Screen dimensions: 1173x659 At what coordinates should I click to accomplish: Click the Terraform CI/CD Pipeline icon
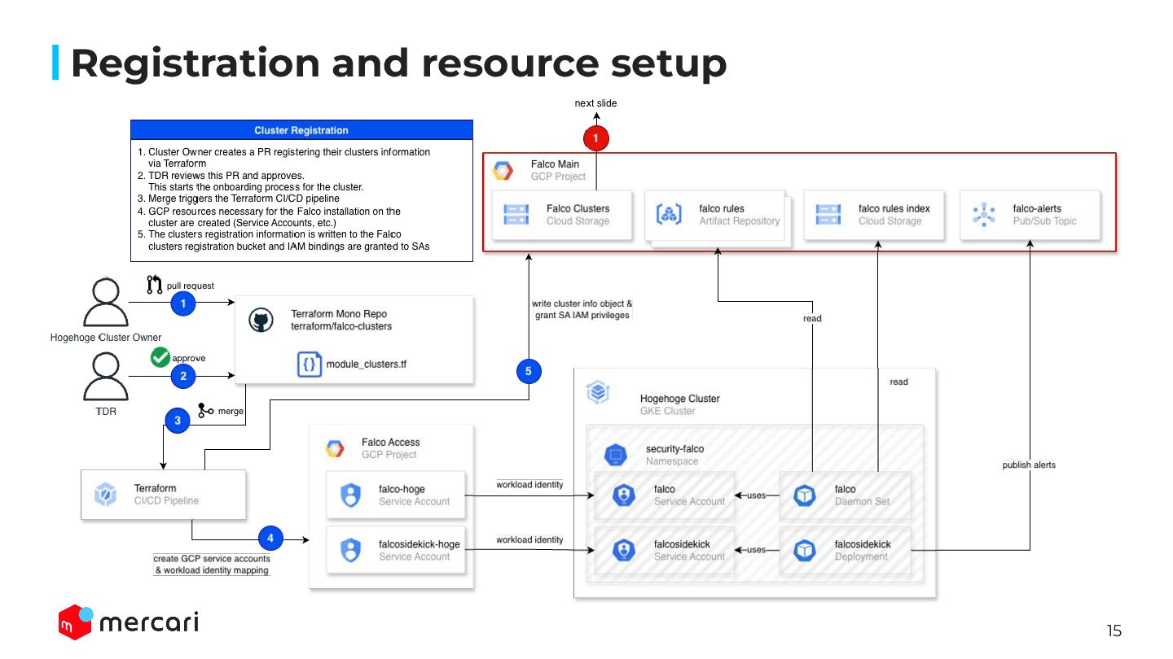pyautogui.click(x=107, y=494)
